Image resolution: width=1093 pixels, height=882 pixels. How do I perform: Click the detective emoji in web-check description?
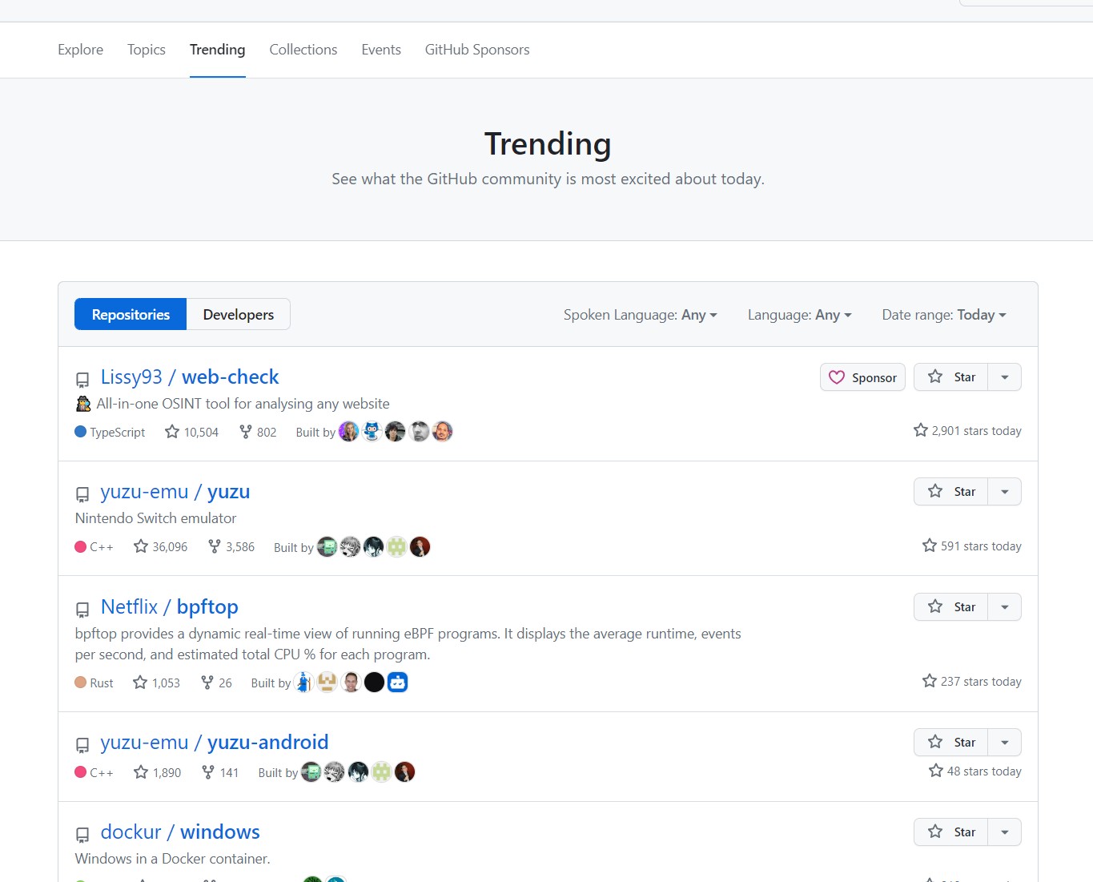point(83,404)
